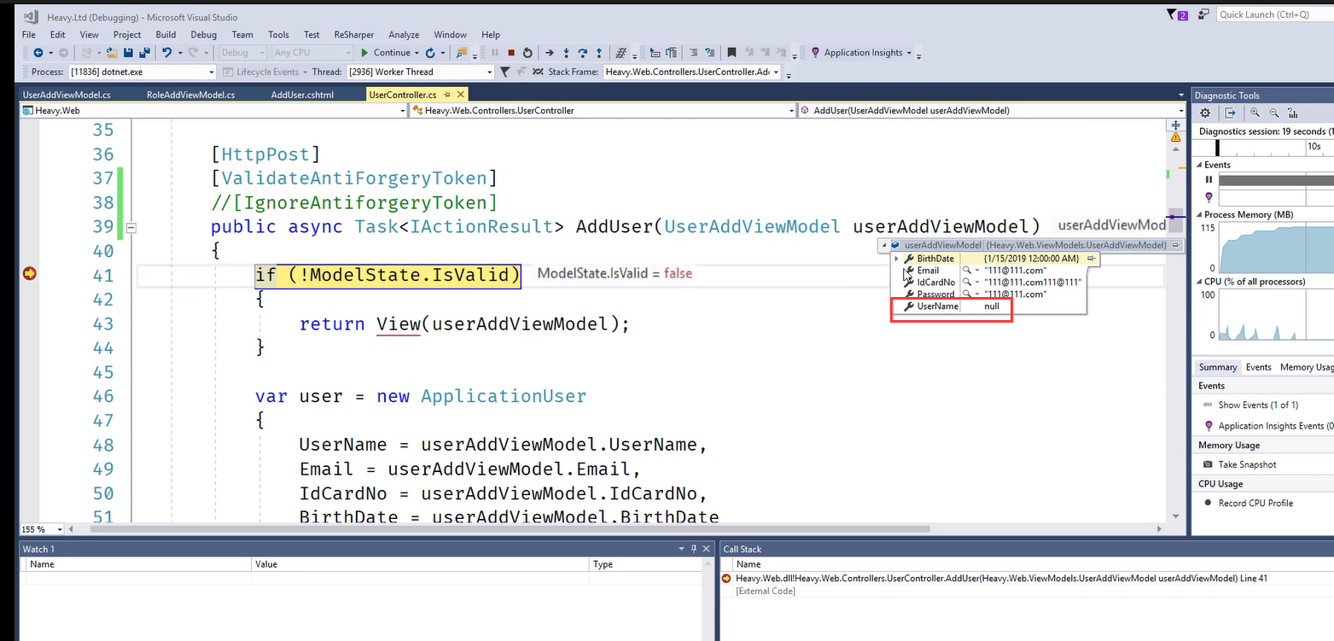
Task: Step Out of the current function
Action: [x=599, y=53]
